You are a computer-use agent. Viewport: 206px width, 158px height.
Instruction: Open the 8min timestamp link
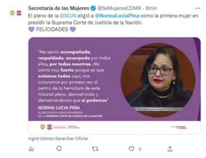click(151, 8)
